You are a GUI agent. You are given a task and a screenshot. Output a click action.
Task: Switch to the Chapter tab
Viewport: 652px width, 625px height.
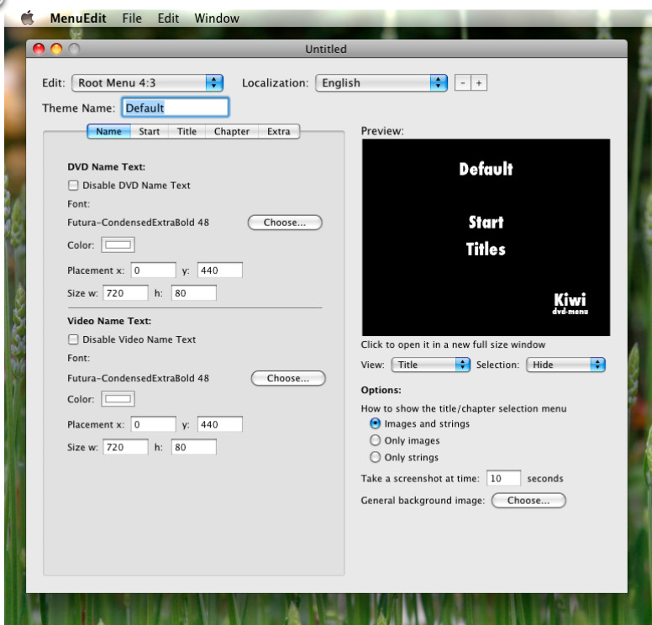coord(232,131)
